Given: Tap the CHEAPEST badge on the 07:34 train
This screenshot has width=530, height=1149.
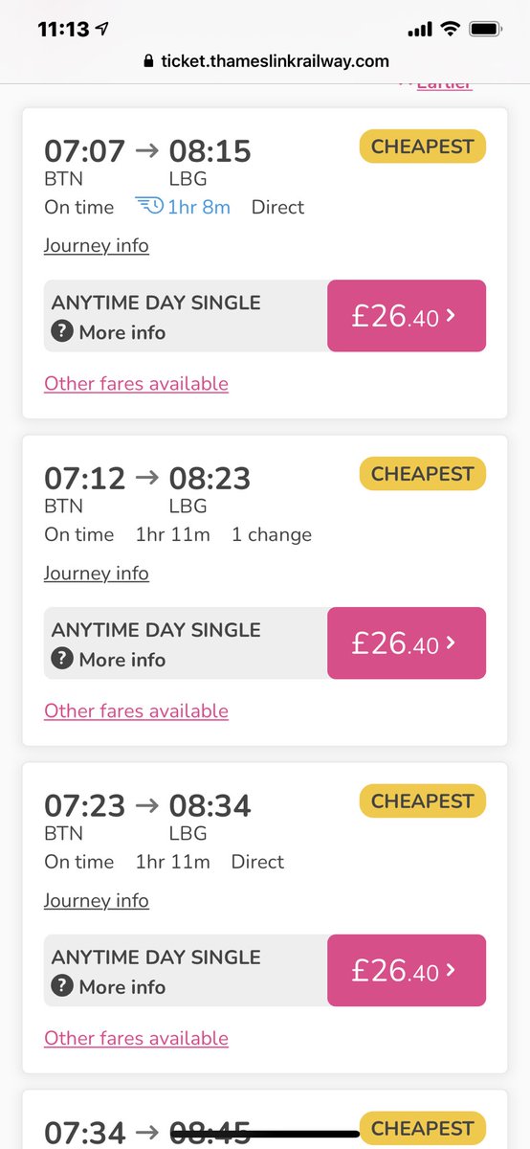Looking at the screenshot, I should point(423,1129).
